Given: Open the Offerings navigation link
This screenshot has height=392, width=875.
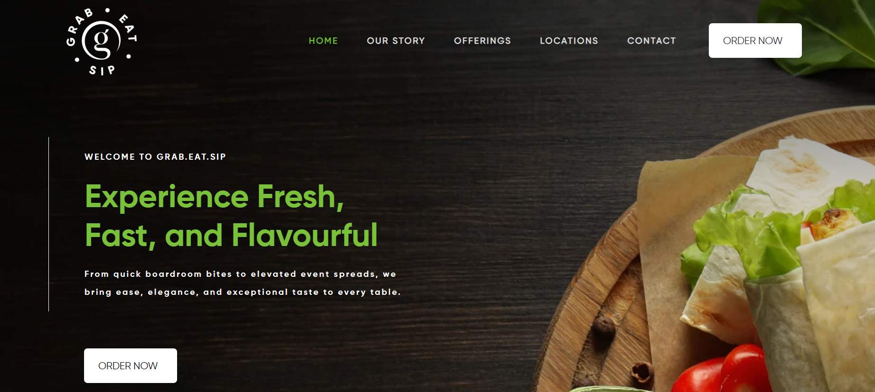Looking at the screenshot, I should 482,41.
